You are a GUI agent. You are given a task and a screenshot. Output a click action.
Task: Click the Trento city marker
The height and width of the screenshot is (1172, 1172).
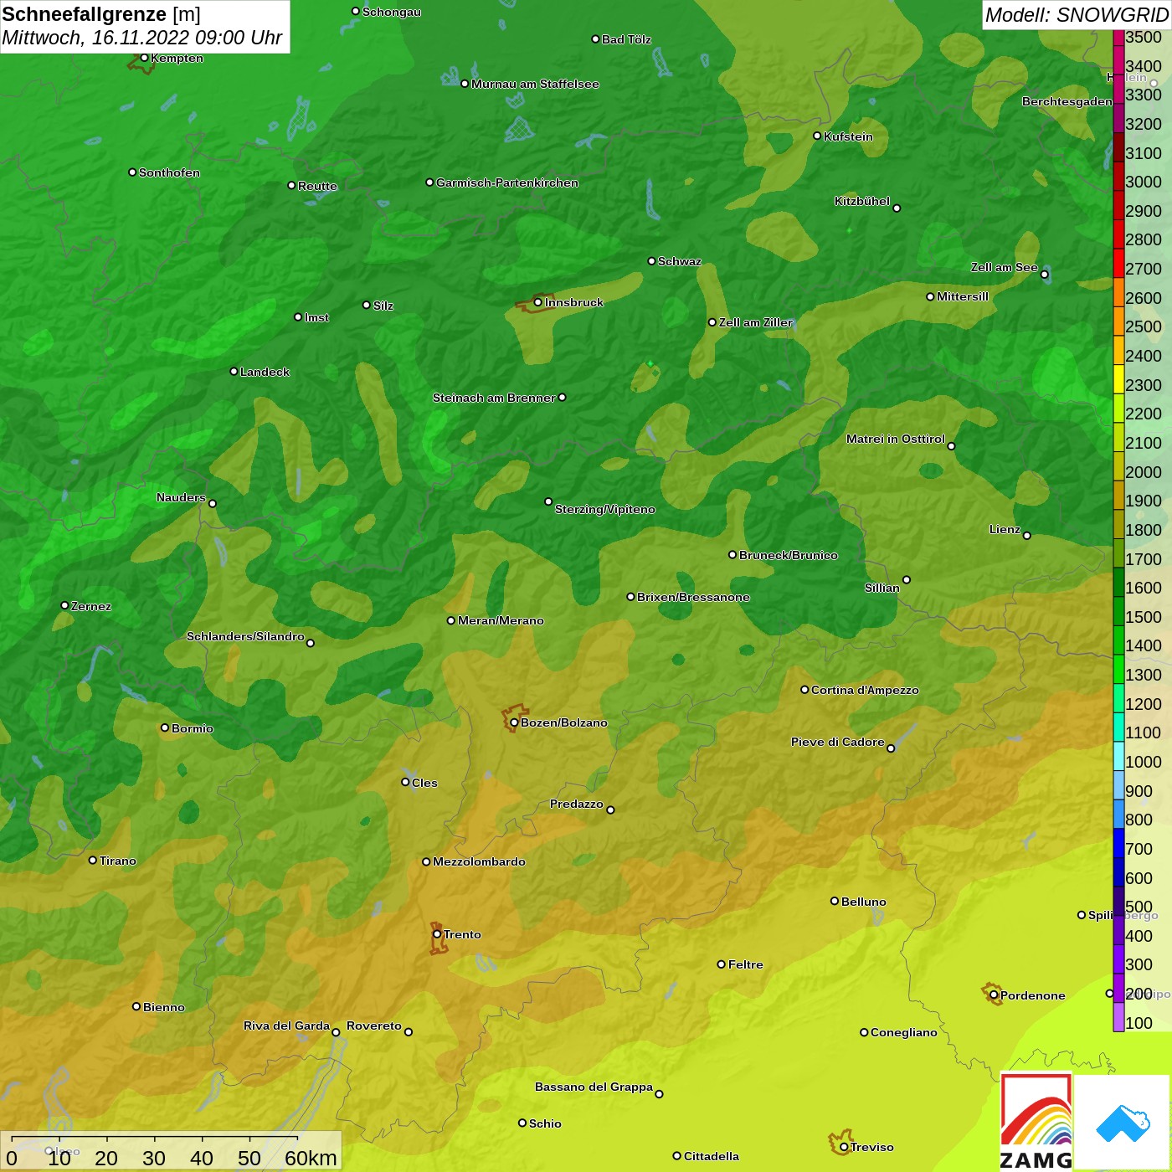437,934
